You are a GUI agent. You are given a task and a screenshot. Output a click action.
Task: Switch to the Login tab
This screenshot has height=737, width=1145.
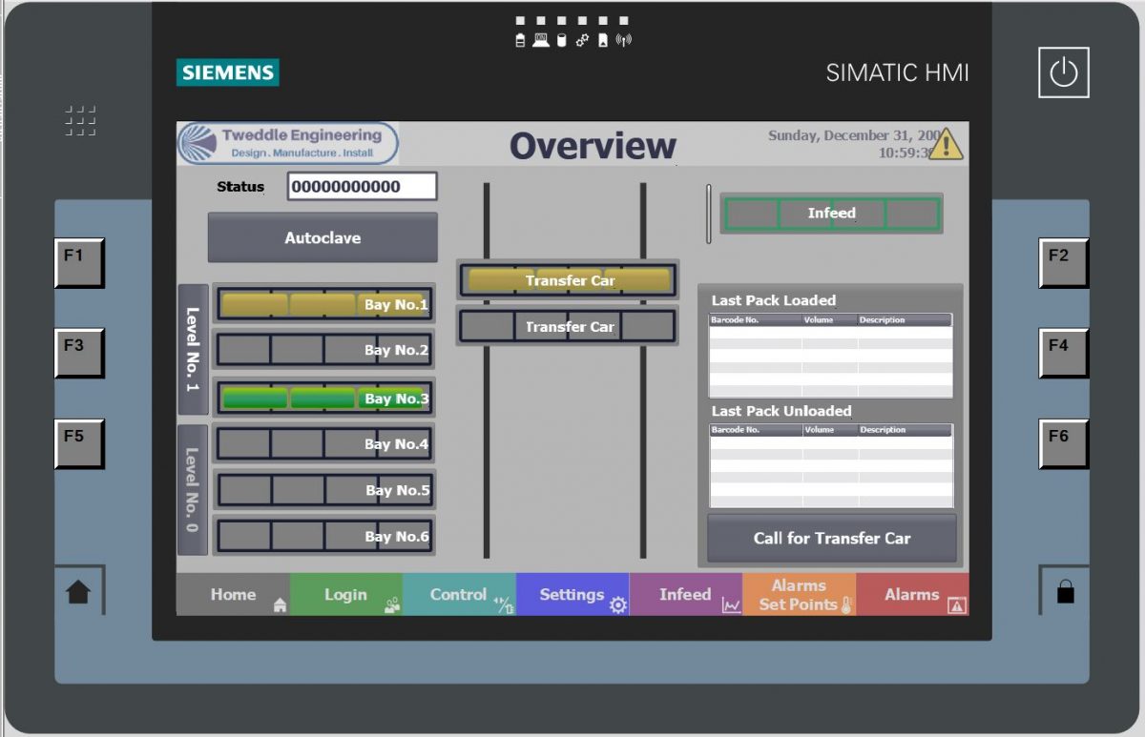pos(346,594)
